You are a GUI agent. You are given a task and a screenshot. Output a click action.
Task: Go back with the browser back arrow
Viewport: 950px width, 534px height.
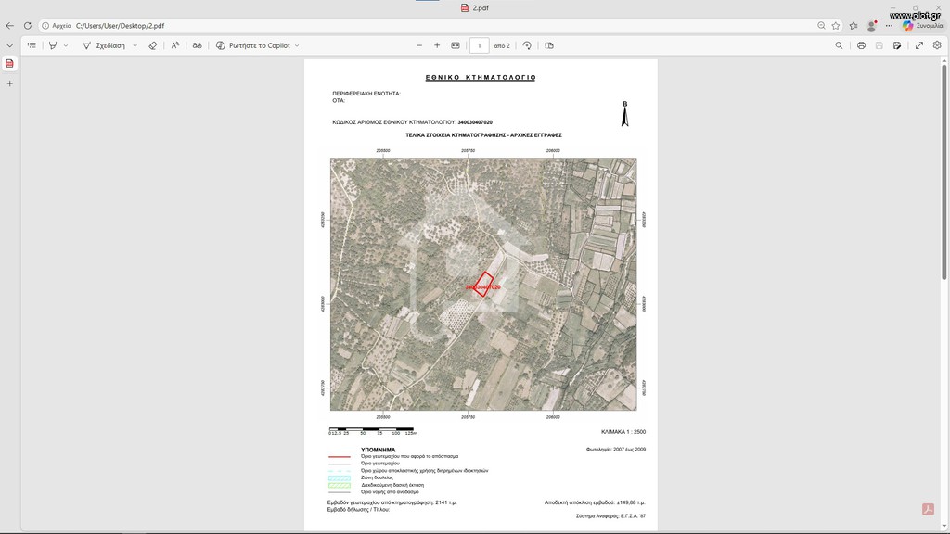[x=9, y=26]
